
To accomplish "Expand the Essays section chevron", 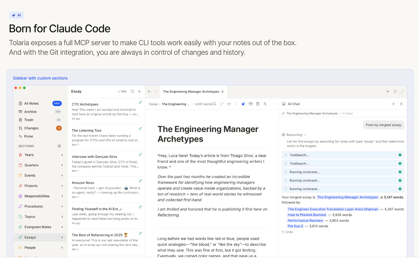I will (62, 238).
